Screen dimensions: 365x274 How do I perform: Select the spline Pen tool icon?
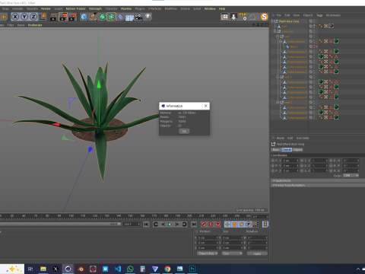click(93, 17)
